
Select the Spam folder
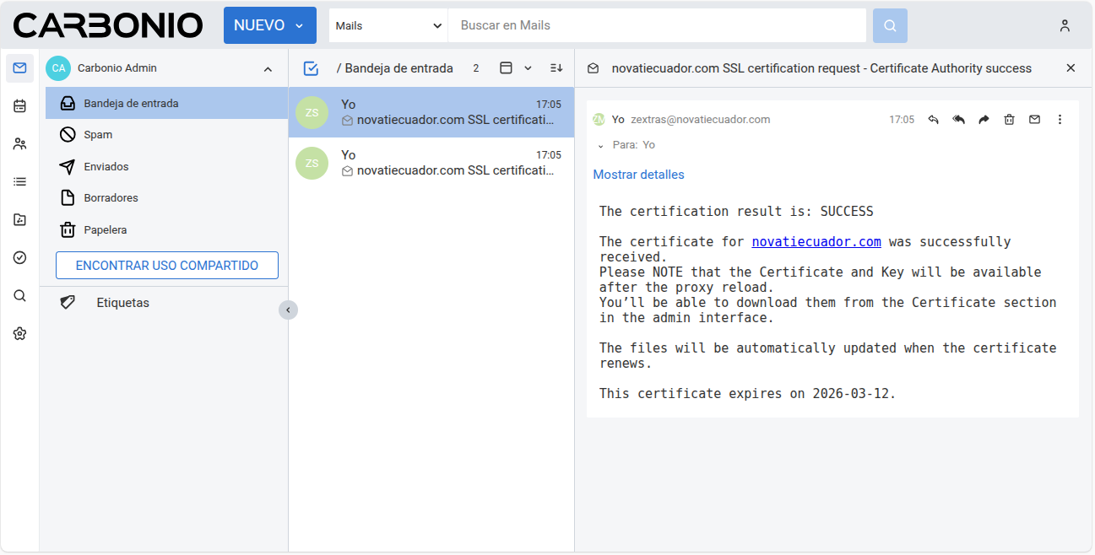98,135
